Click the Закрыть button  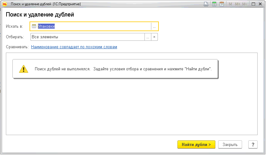[x=230, y=144]
